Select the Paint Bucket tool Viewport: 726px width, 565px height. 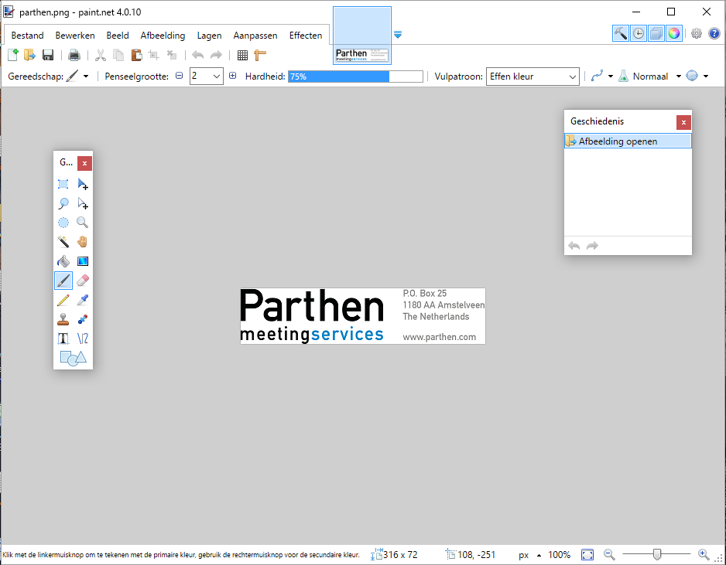(x=63, y=261)
